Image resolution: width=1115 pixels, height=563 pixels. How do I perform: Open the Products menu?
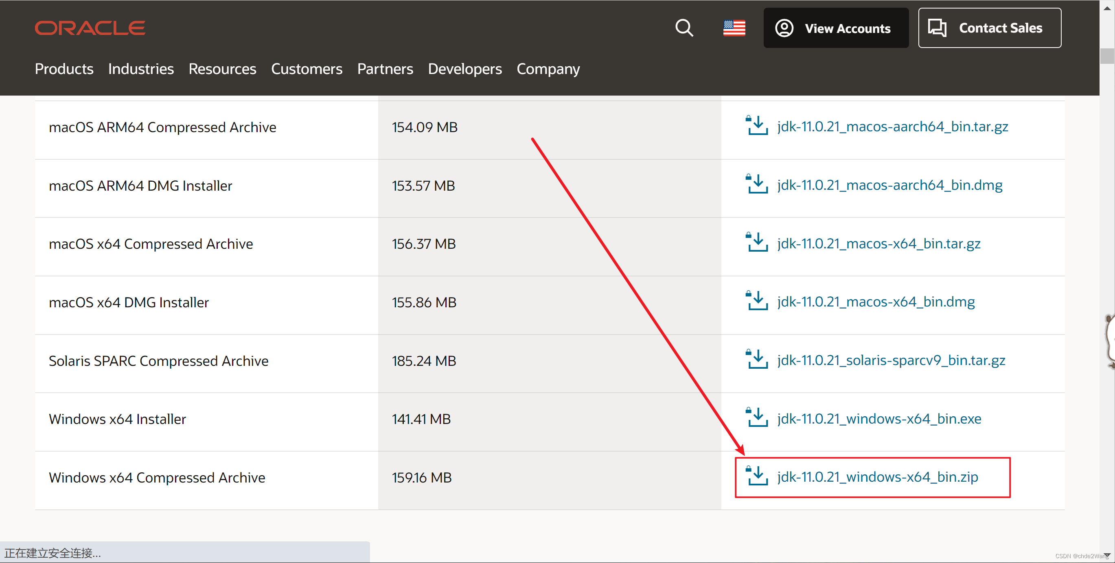pyautogui.click(x=64, y=69)
